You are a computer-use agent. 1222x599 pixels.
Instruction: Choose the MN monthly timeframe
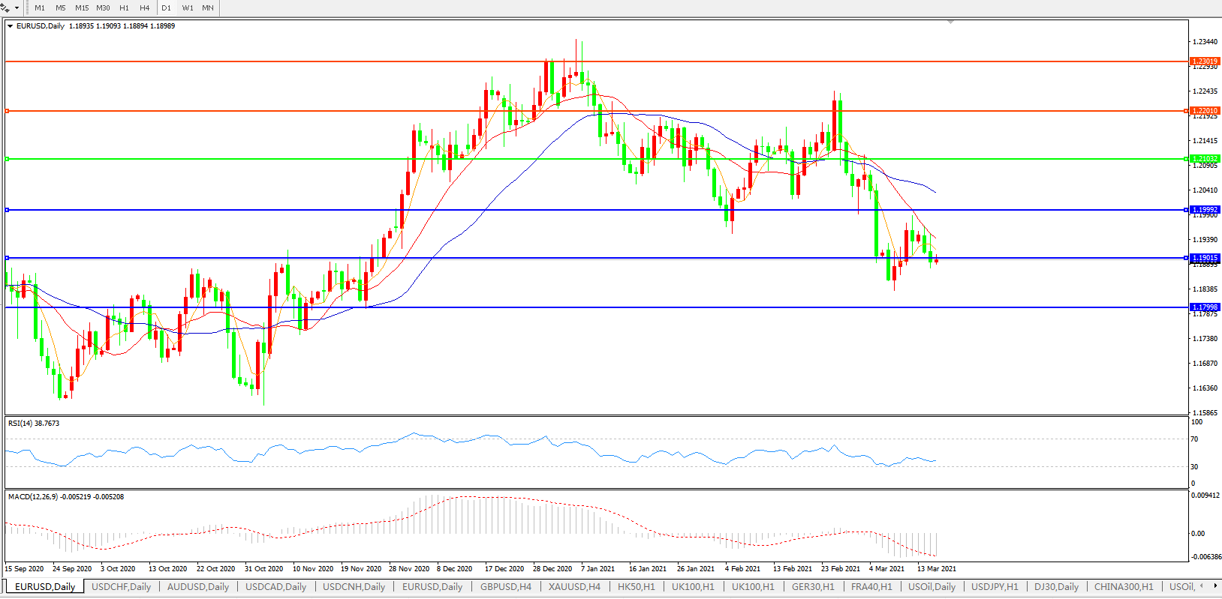(208, 7)
